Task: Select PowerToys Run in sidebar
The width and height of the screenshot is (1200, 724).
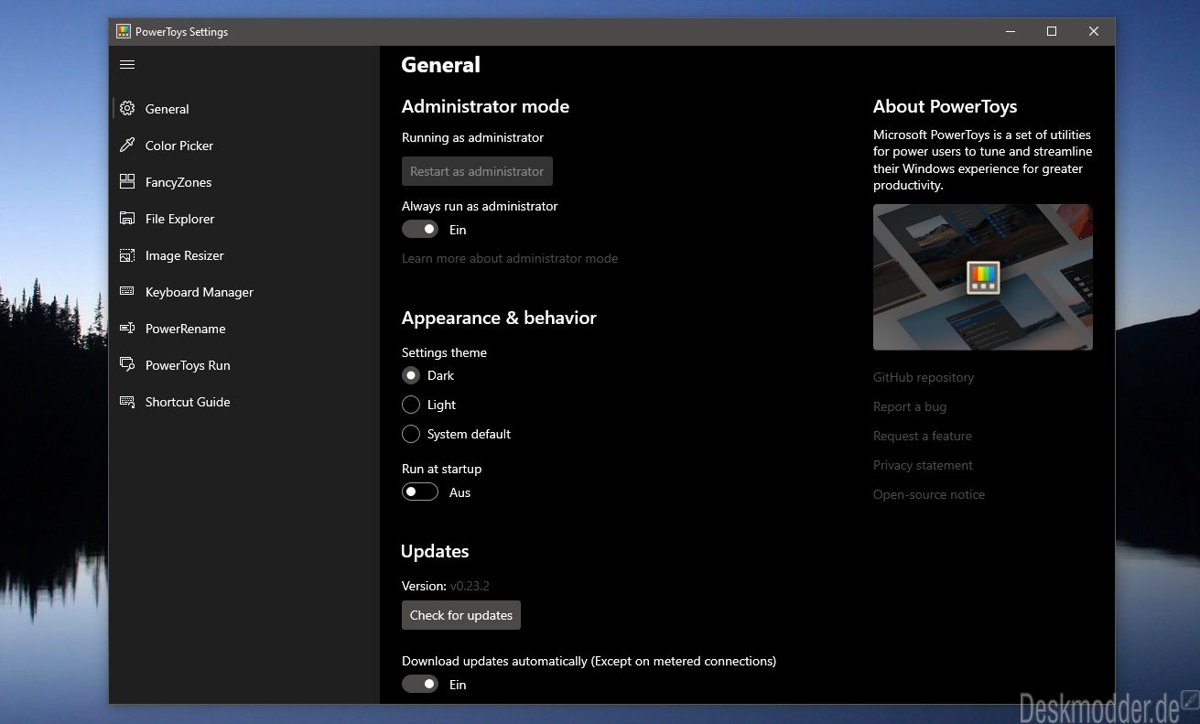Action: pos(244,365)
